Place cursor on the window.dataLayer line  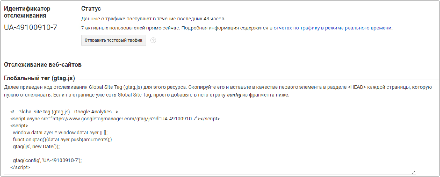pyautogui.click(x=60, y=132)
